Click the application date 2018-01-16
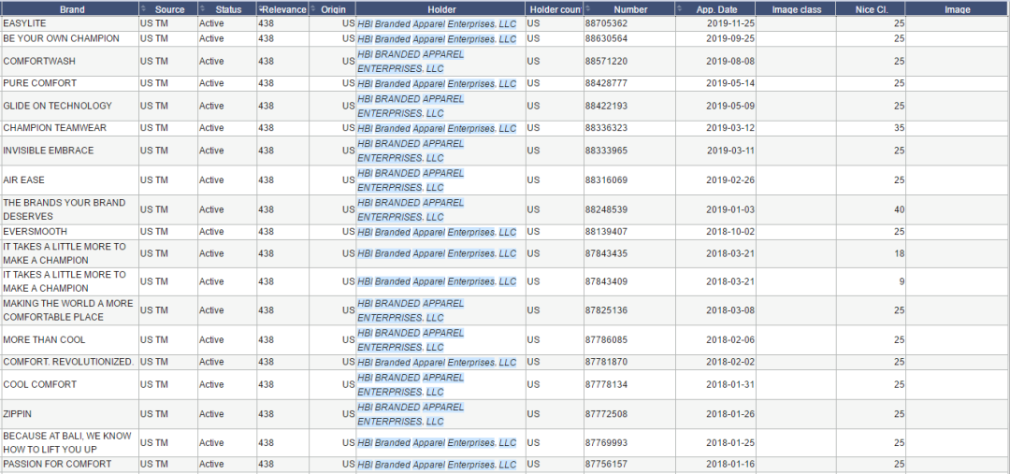 click(x=730, y=464)
